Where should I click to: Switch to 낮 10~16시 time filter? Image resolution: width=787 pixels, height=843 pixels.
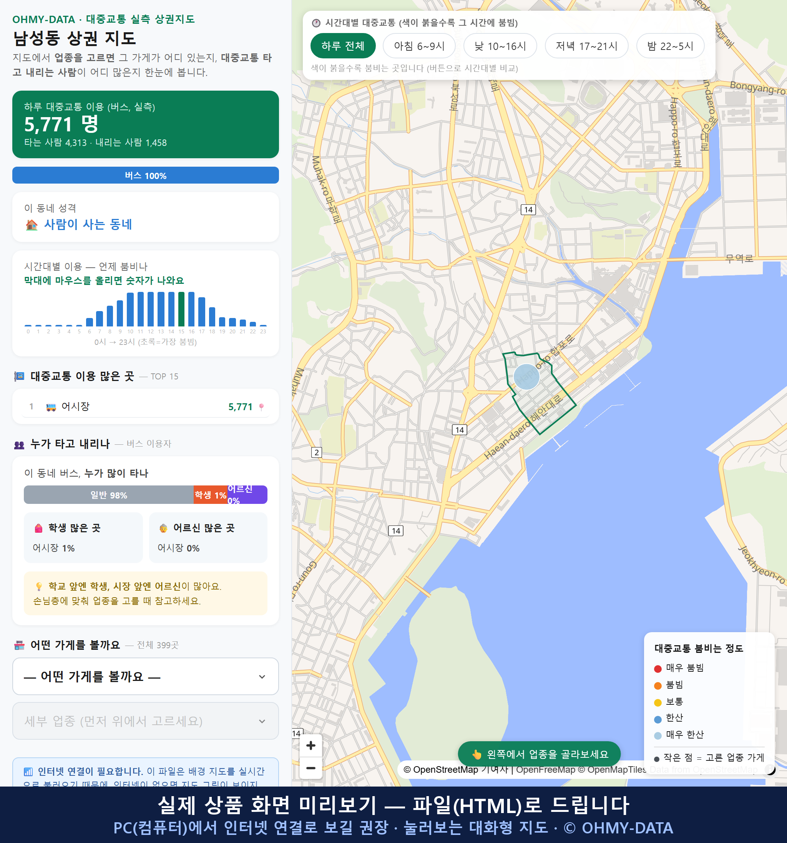point(500,46)
